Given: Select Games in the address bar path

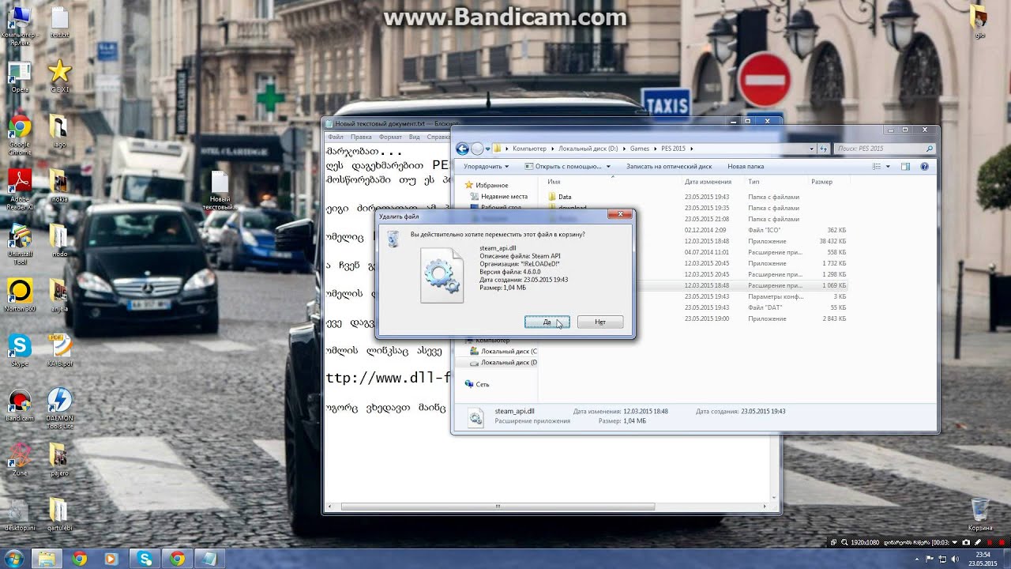Looking at the screenshot, I should coord(639,149).
